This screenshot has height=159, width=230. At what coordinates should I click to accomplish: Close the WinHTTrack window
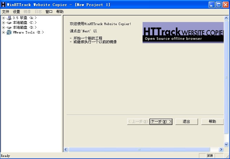[x=225, y=5]
